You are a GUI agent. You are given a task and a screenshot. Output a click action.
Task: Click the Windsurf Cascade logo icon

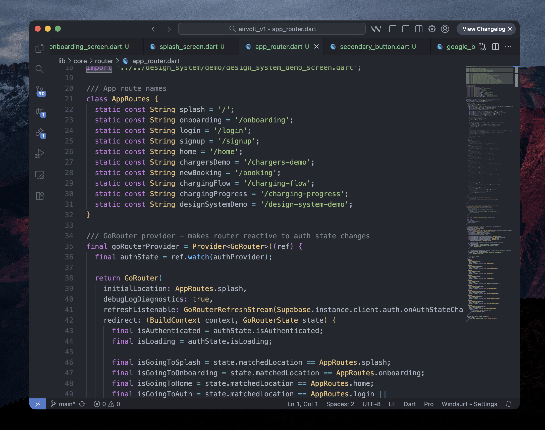376,29
